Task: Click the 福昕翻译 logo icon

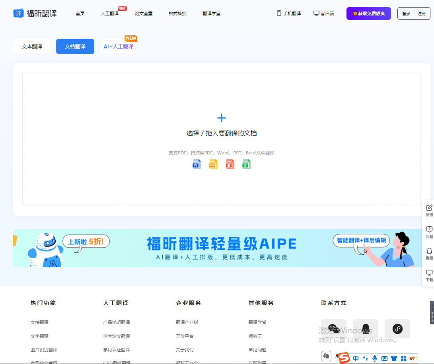Action: [x=18, y=13]
